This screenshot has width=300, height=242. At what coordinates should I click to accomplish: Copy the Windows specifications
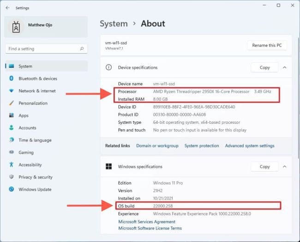pyautogui.click(x=264, y=167)
